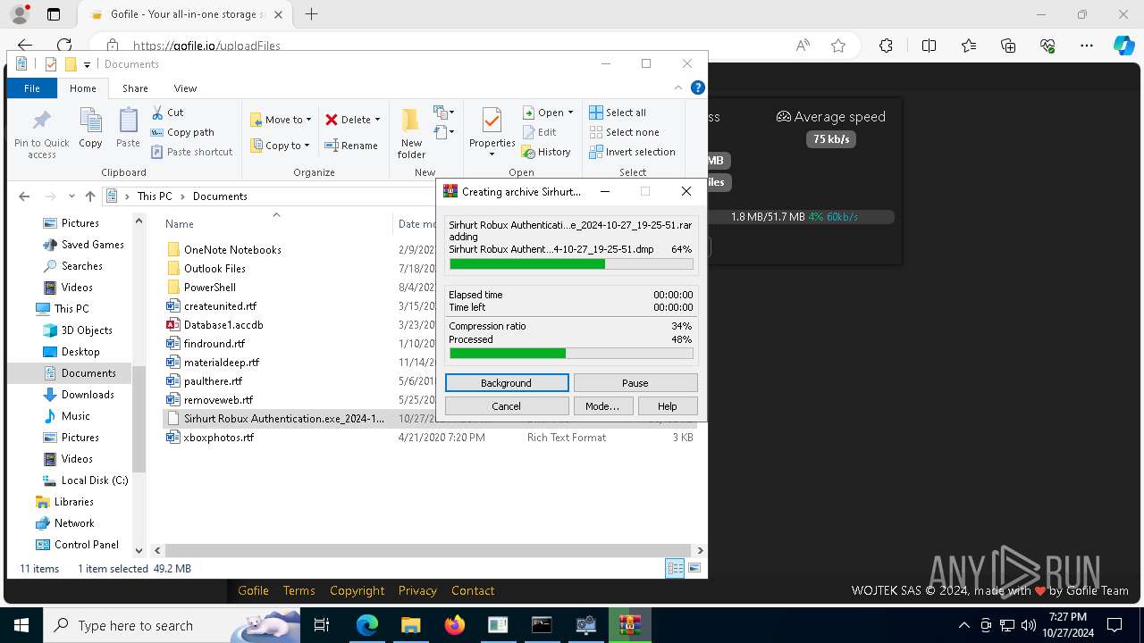The width and height of the screenshot is (1144, 643).
Task: Click Cut in the Clipboard group
Action: 167,113
